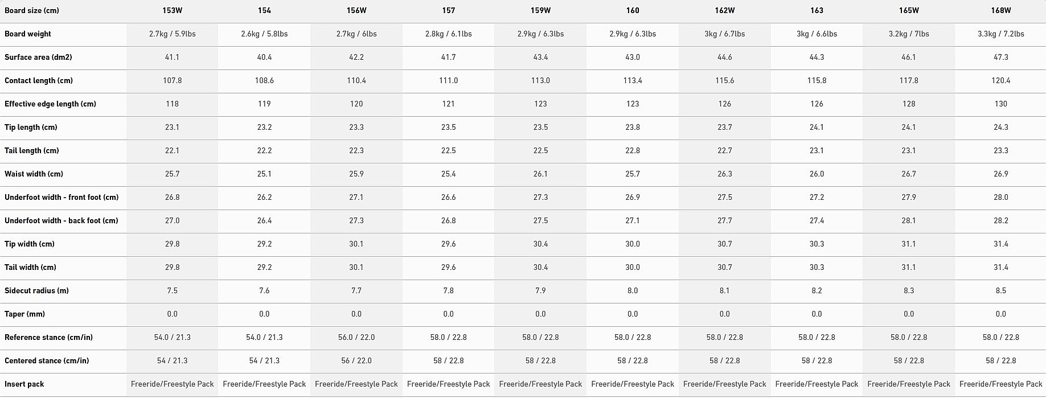This screenshot has width=1046, height=398.
Task: Select centered stance value for 153W
Action: (x=173, y=360)
